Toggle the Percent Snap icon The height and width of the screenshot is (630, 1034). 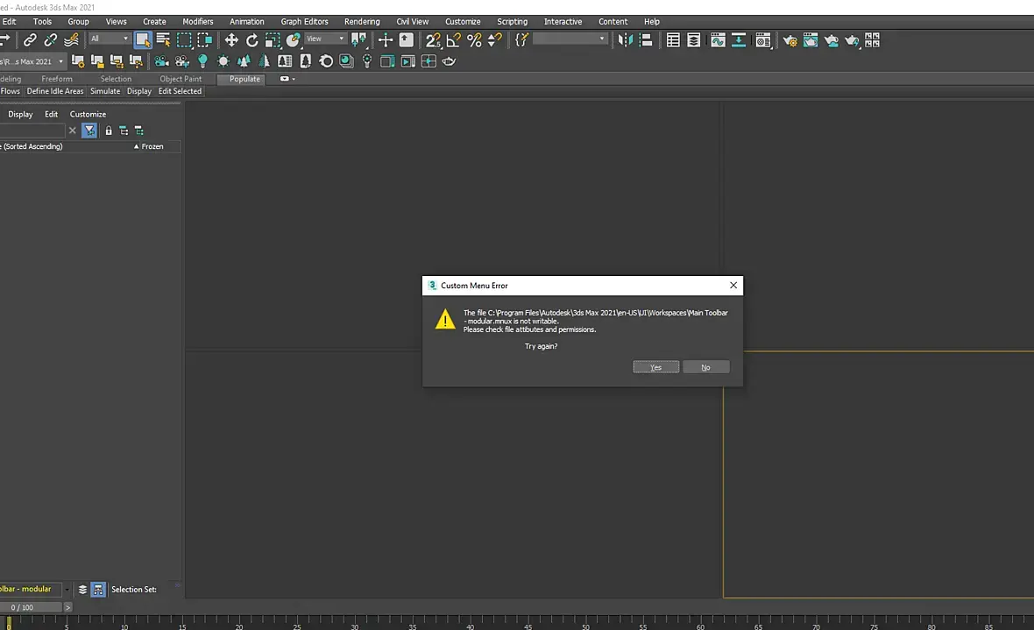474,40
